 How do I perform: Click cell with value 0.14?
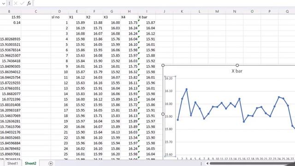pyautogui.click(x=11, y=23)
